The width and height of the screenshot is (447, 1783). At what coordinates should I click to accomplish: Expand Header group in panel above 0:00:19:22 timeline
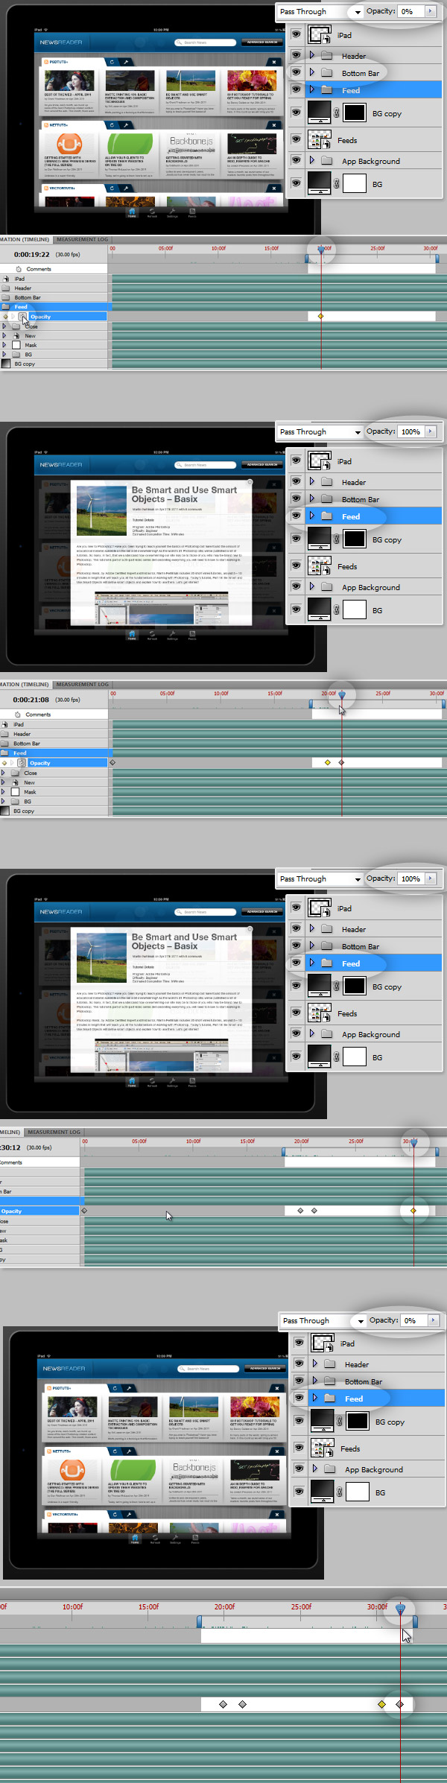click(312, 55)
